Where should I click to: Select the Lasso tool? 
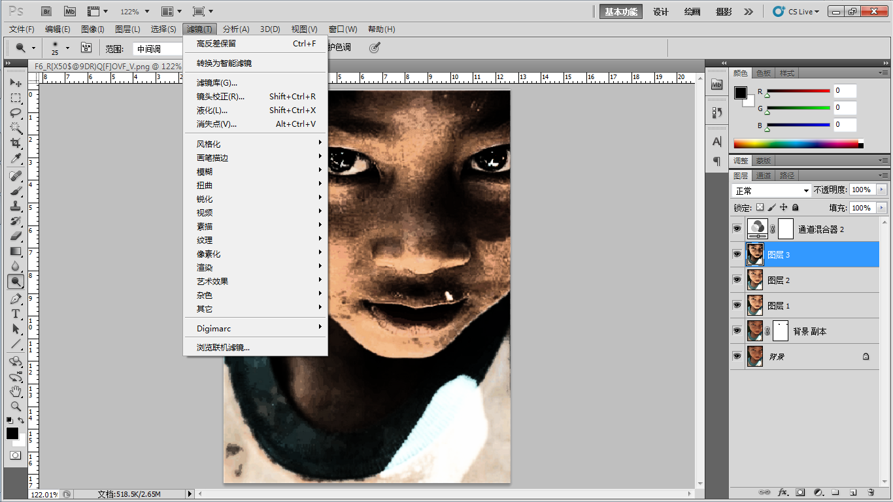[x=16, y=113]
